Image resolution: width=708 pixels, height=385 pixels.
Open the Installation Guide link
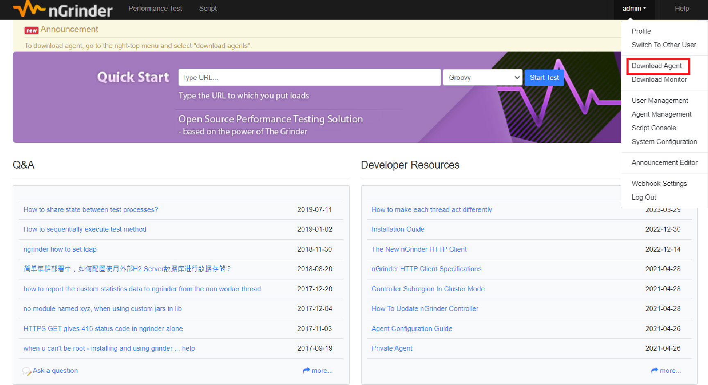click(398, 229)
